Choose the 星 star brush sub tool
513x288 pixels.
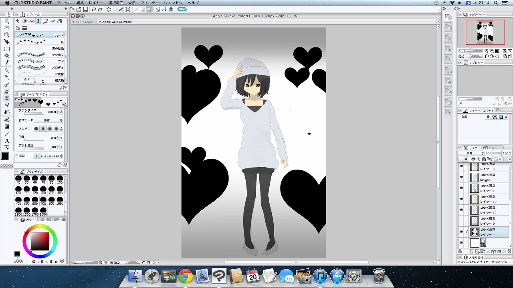[x=39, y=42]
